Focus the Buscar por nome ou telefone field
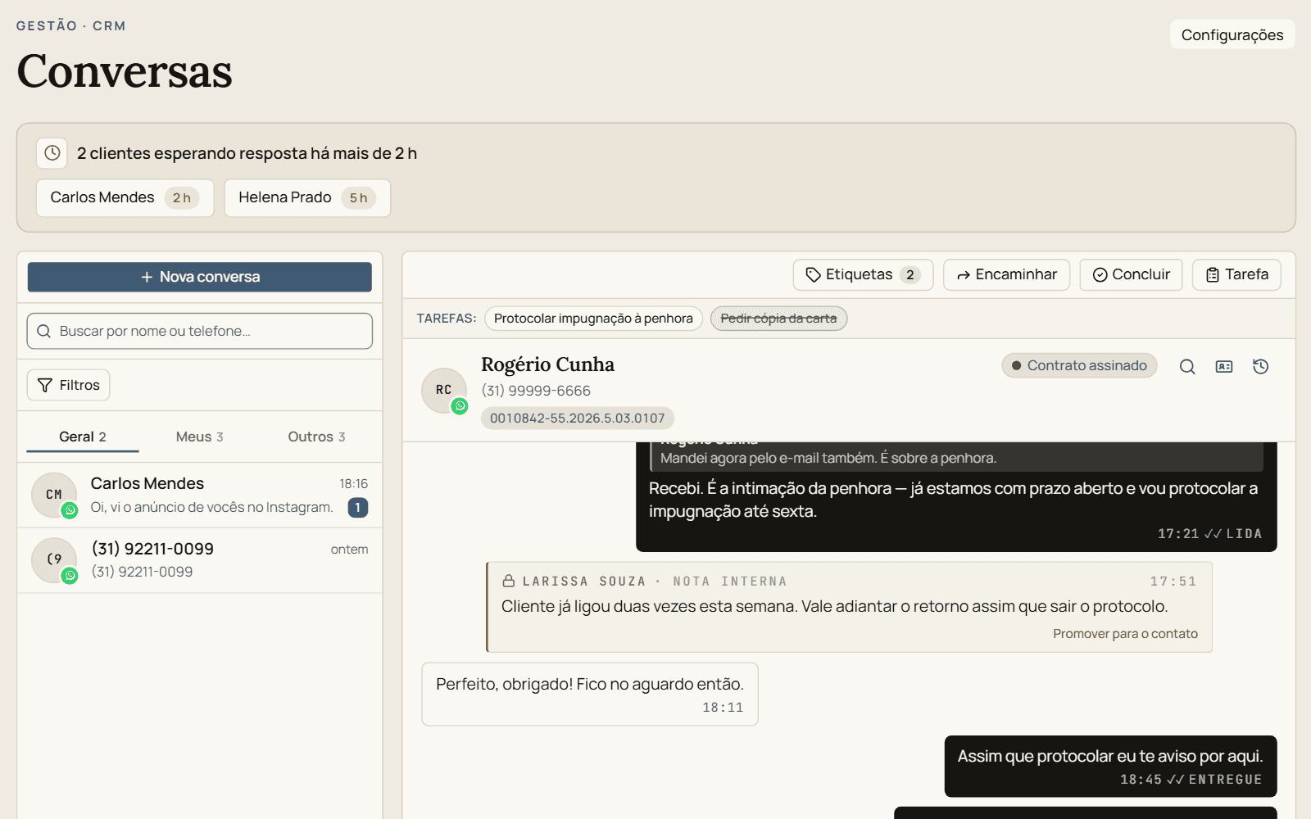 click(x=200, y=331)
